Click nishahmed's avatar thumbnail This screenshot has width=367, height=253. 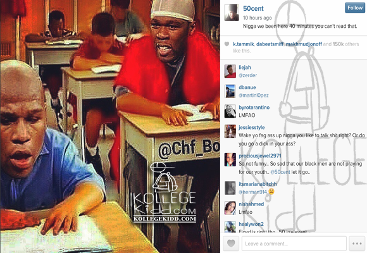pyautogui.click(x=230, y=208)
